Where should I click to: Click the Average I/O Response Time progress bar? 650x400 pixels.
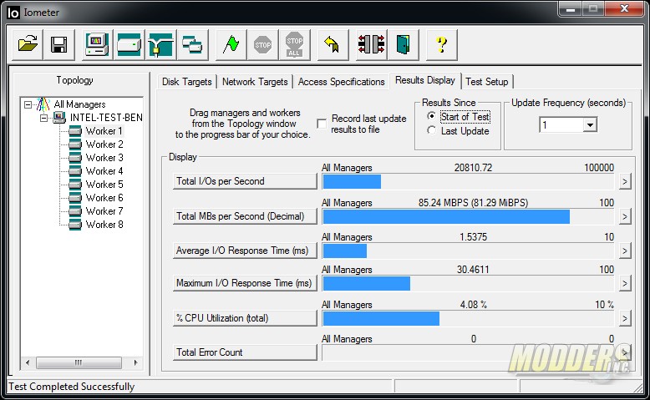tap(469, 251)
